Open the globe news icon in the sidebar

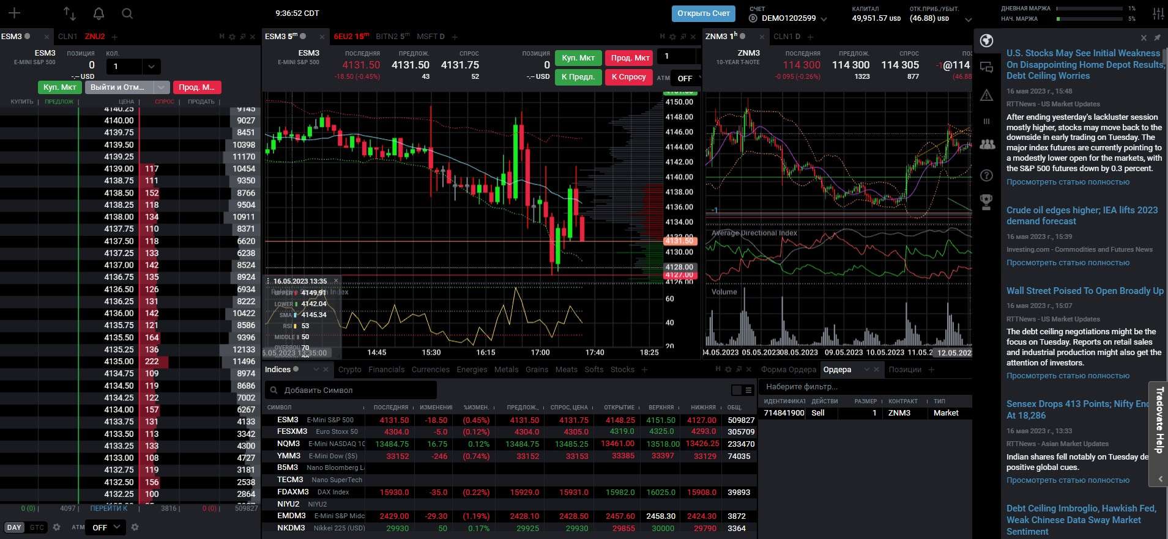pyautogui.click(x=986, y=40)
